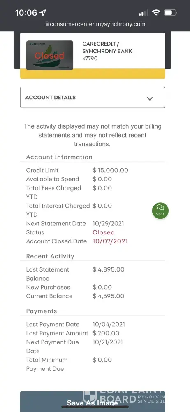Tap the yellow banner below the card

(x=93, y=74)
